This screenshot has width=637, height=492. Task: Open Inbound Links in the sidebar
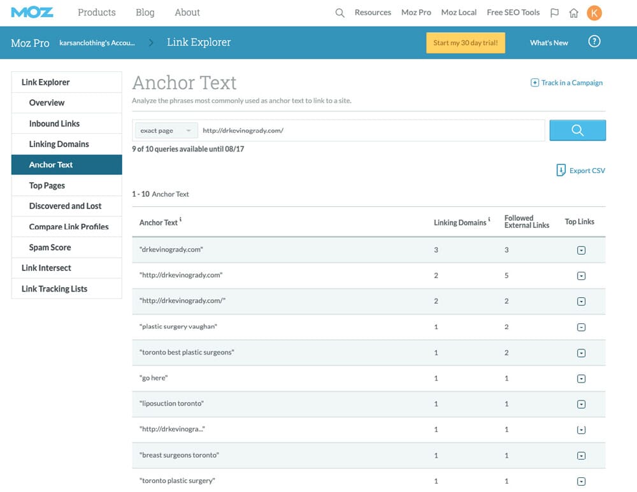[x=67, y=123]
